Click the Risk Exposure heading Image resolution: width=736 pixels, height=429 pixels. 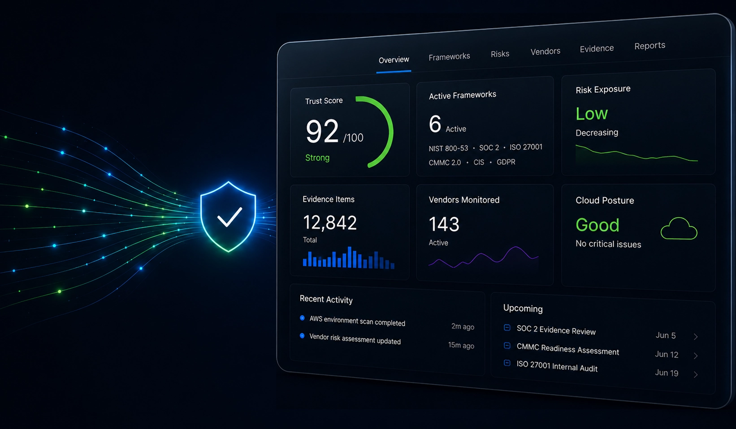click(603, 90)
